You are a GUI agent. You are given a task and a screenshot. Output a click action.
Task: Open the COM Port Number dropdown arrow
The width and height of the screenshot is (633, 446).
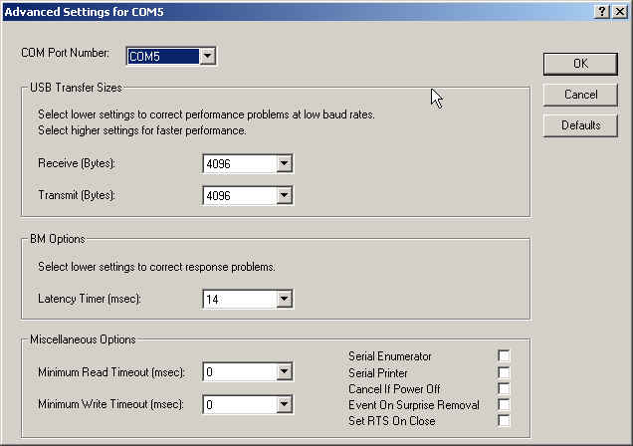click(x=207, y=56)
